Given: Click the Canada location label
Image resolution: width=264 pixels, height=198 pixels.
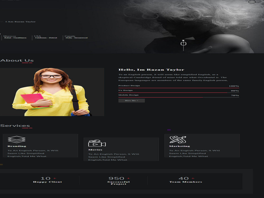Looking at the screenshot, I should 70,36.
